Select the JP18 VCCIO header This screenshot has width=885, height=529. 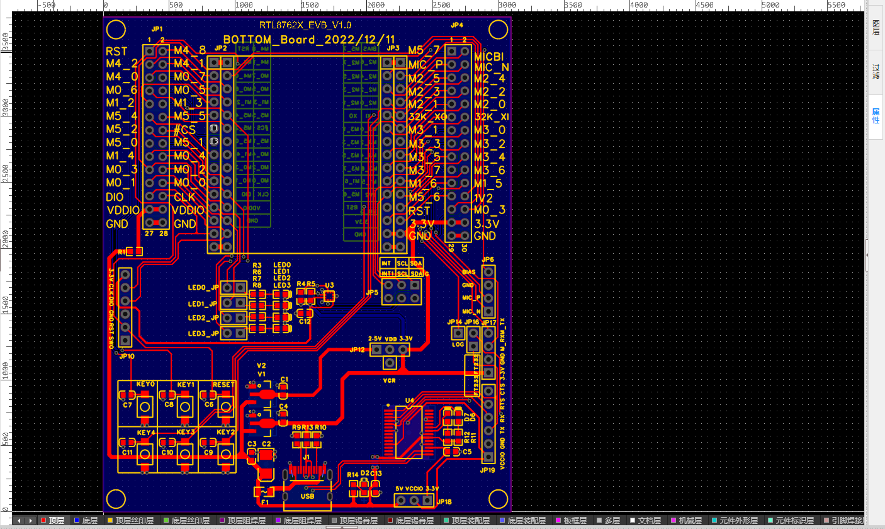(414, 501)
